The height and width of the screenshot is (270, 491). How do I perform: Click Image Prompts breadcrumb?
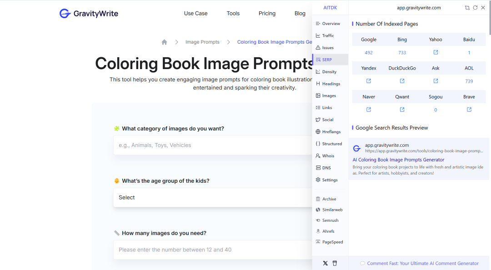[202, 42]
